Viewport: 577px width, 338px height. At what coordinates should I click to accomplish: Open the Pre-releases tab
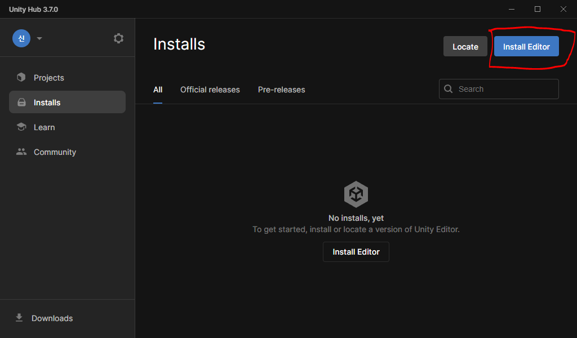coord(281,90)
